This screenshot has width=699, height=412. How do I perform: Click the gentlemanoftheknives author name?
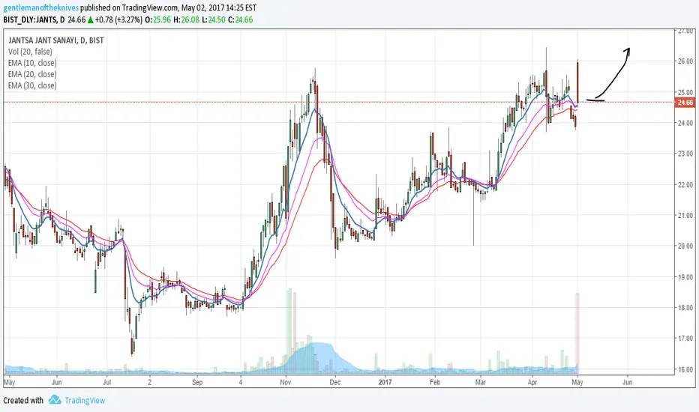point(40,8)
